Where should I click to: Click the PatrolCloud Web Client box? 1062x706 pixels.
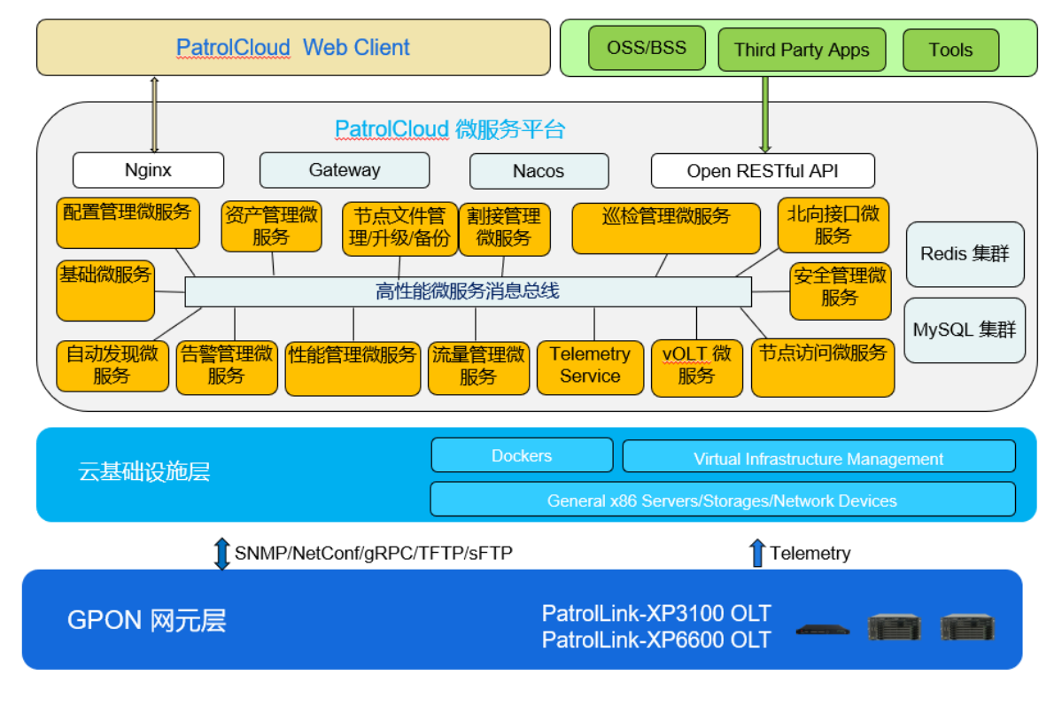click(x=293, y=48)
